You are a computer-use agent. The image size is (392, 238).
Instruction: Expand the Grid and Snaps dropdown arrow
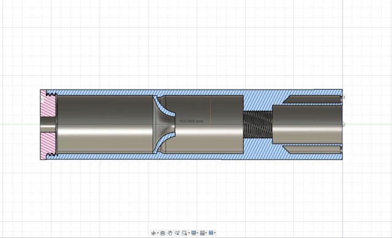(206, 232)
